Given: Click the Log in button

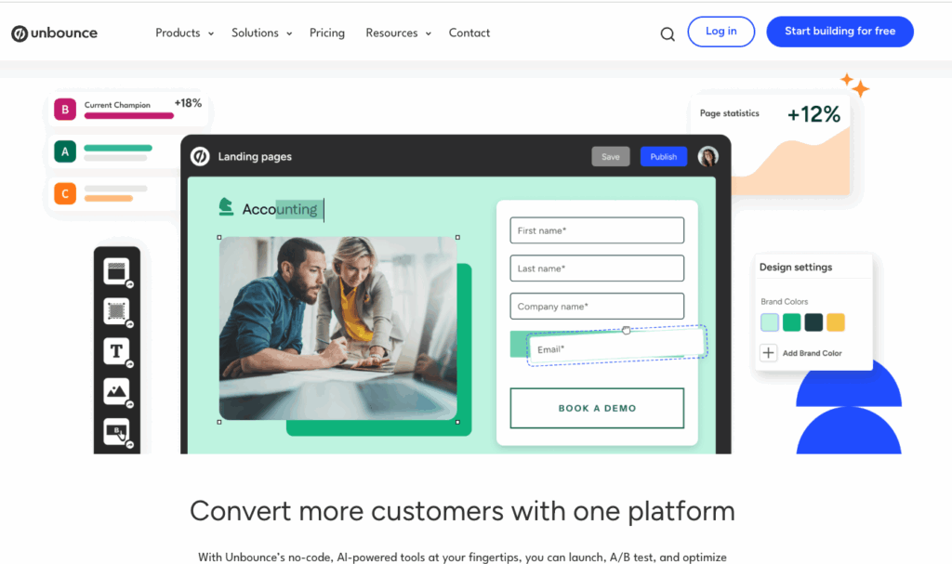Looking at the screenshot, I should pyautogui.click(x=721, y=32).
